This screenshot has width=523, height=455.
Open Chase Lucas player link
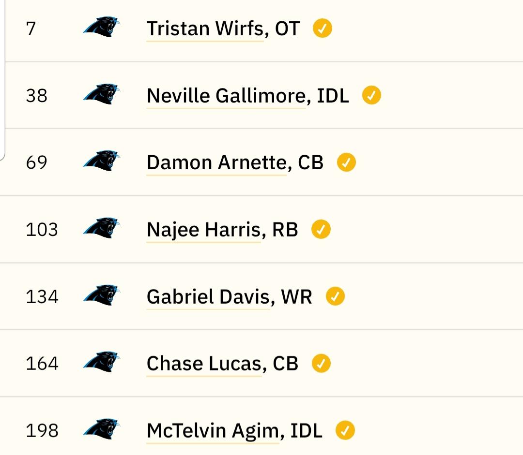pyautogui.click(x=204, y=364)
